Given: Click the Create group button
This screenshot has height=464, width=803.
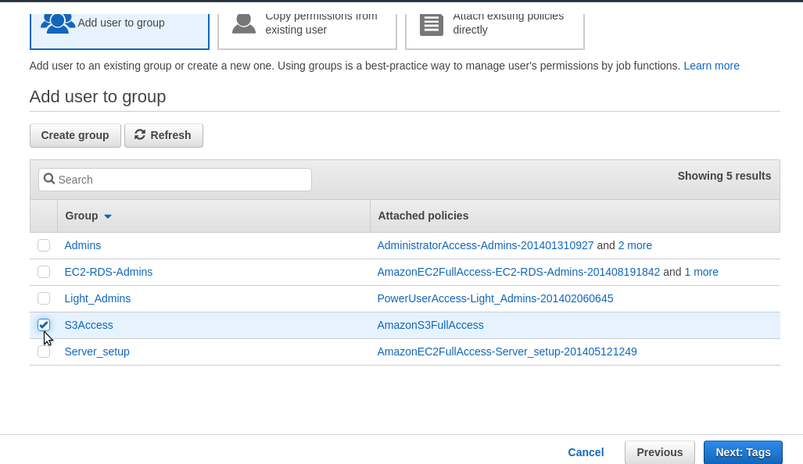Looking at the screenshot, I should [x=75, y=135].
